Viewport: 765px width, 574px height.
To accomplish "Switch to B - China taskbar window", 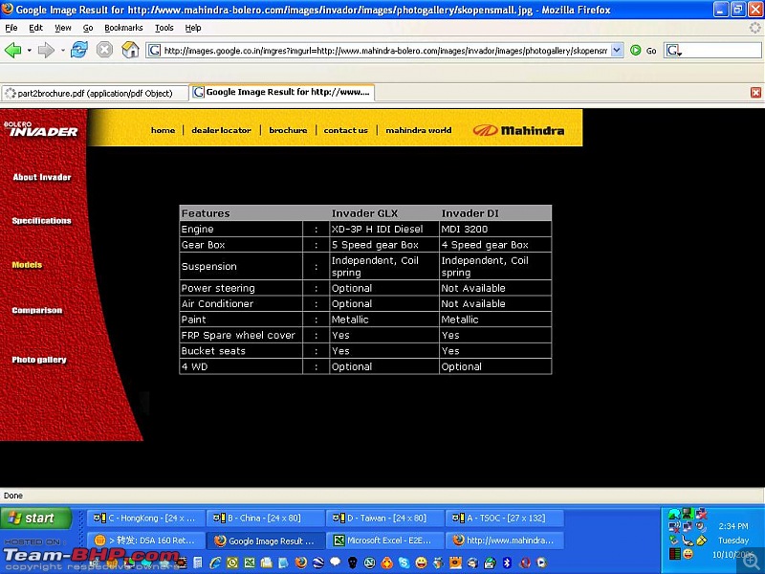I will [265, 518].
